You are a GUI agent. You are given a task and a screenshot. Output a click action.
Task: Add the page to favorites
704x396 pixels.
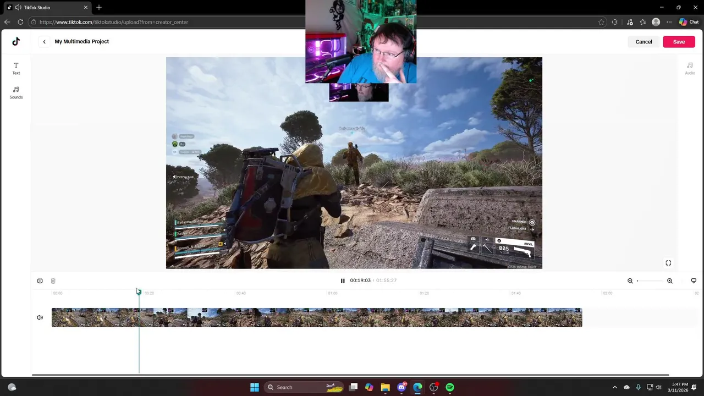pos(601,22)
